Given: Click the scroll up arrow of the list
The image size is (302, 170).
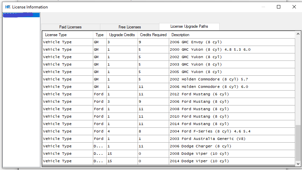Looking at the screenshot, I should pyautogui.click(x=298, y=34).
